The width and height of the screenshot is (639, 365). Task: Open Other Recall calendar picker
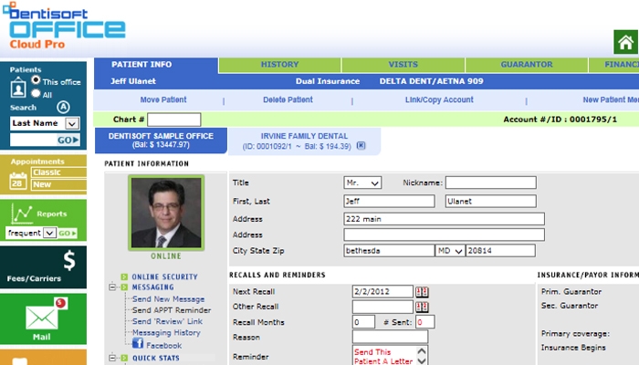[x=422, y=307]
